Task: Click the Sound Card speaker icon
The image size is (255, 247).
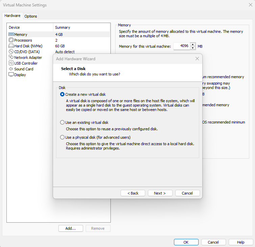Action: (11, 69)
